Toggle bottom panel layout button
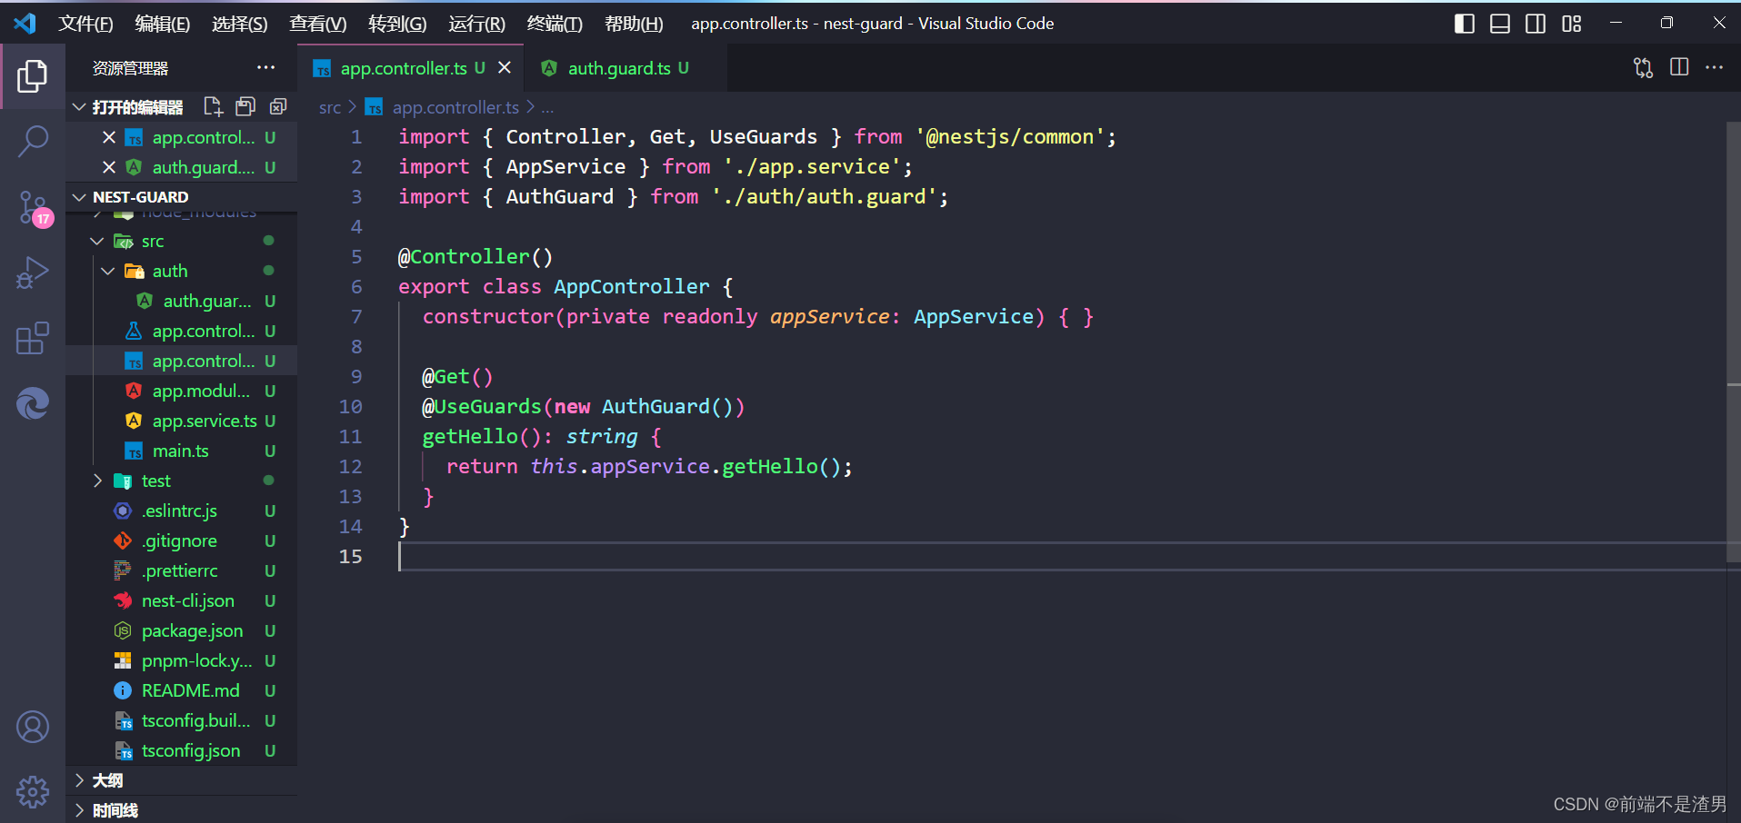Viewport: 1741px width, 823px height. coord(1500,24)
